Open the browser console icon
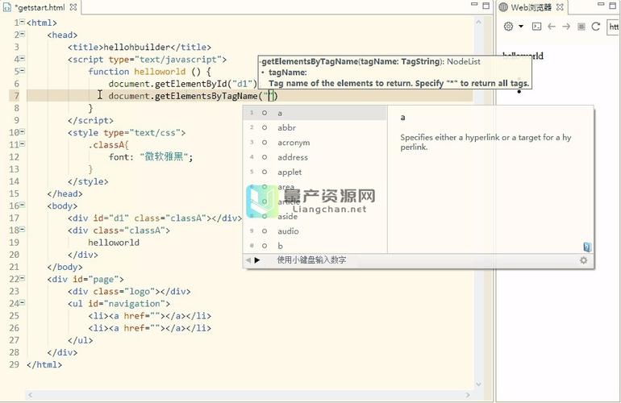 pos(536,27)
